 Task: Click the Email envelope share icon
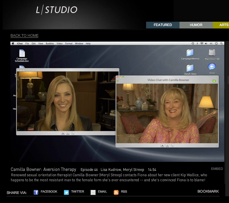click(93, 192)
